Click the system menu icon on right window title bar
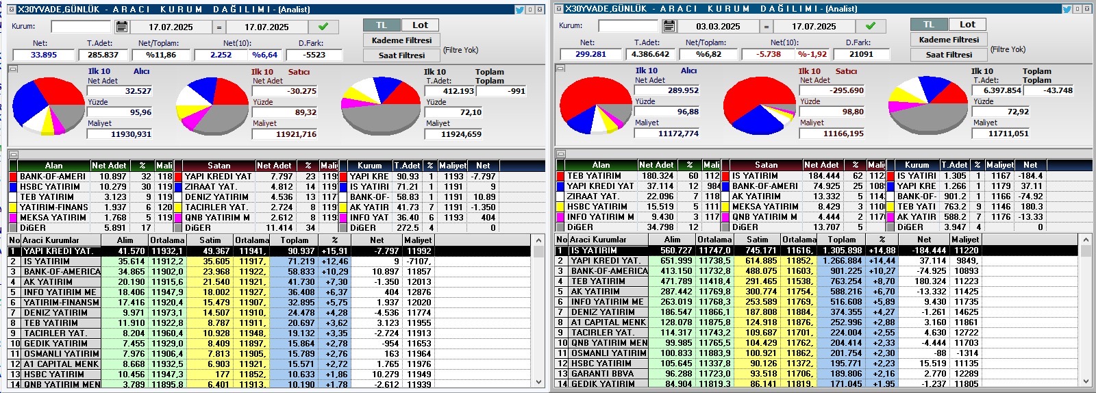The width and height of the screenshot is (1096, 393). 558,9
